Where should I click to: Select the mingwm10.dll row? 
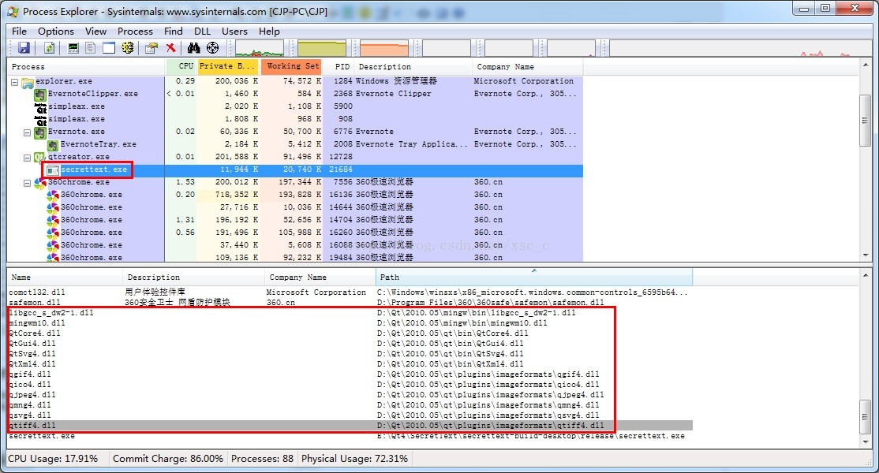click(x=350, y=323)
